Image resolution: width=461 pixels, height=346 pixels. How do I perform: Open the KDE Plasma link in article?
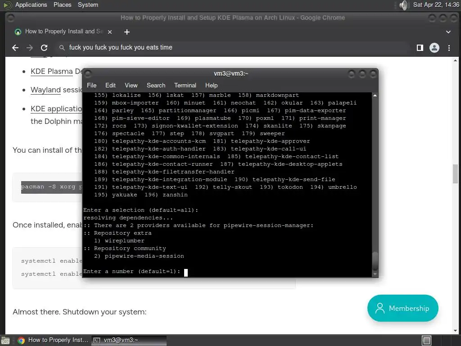pos(51,72)
